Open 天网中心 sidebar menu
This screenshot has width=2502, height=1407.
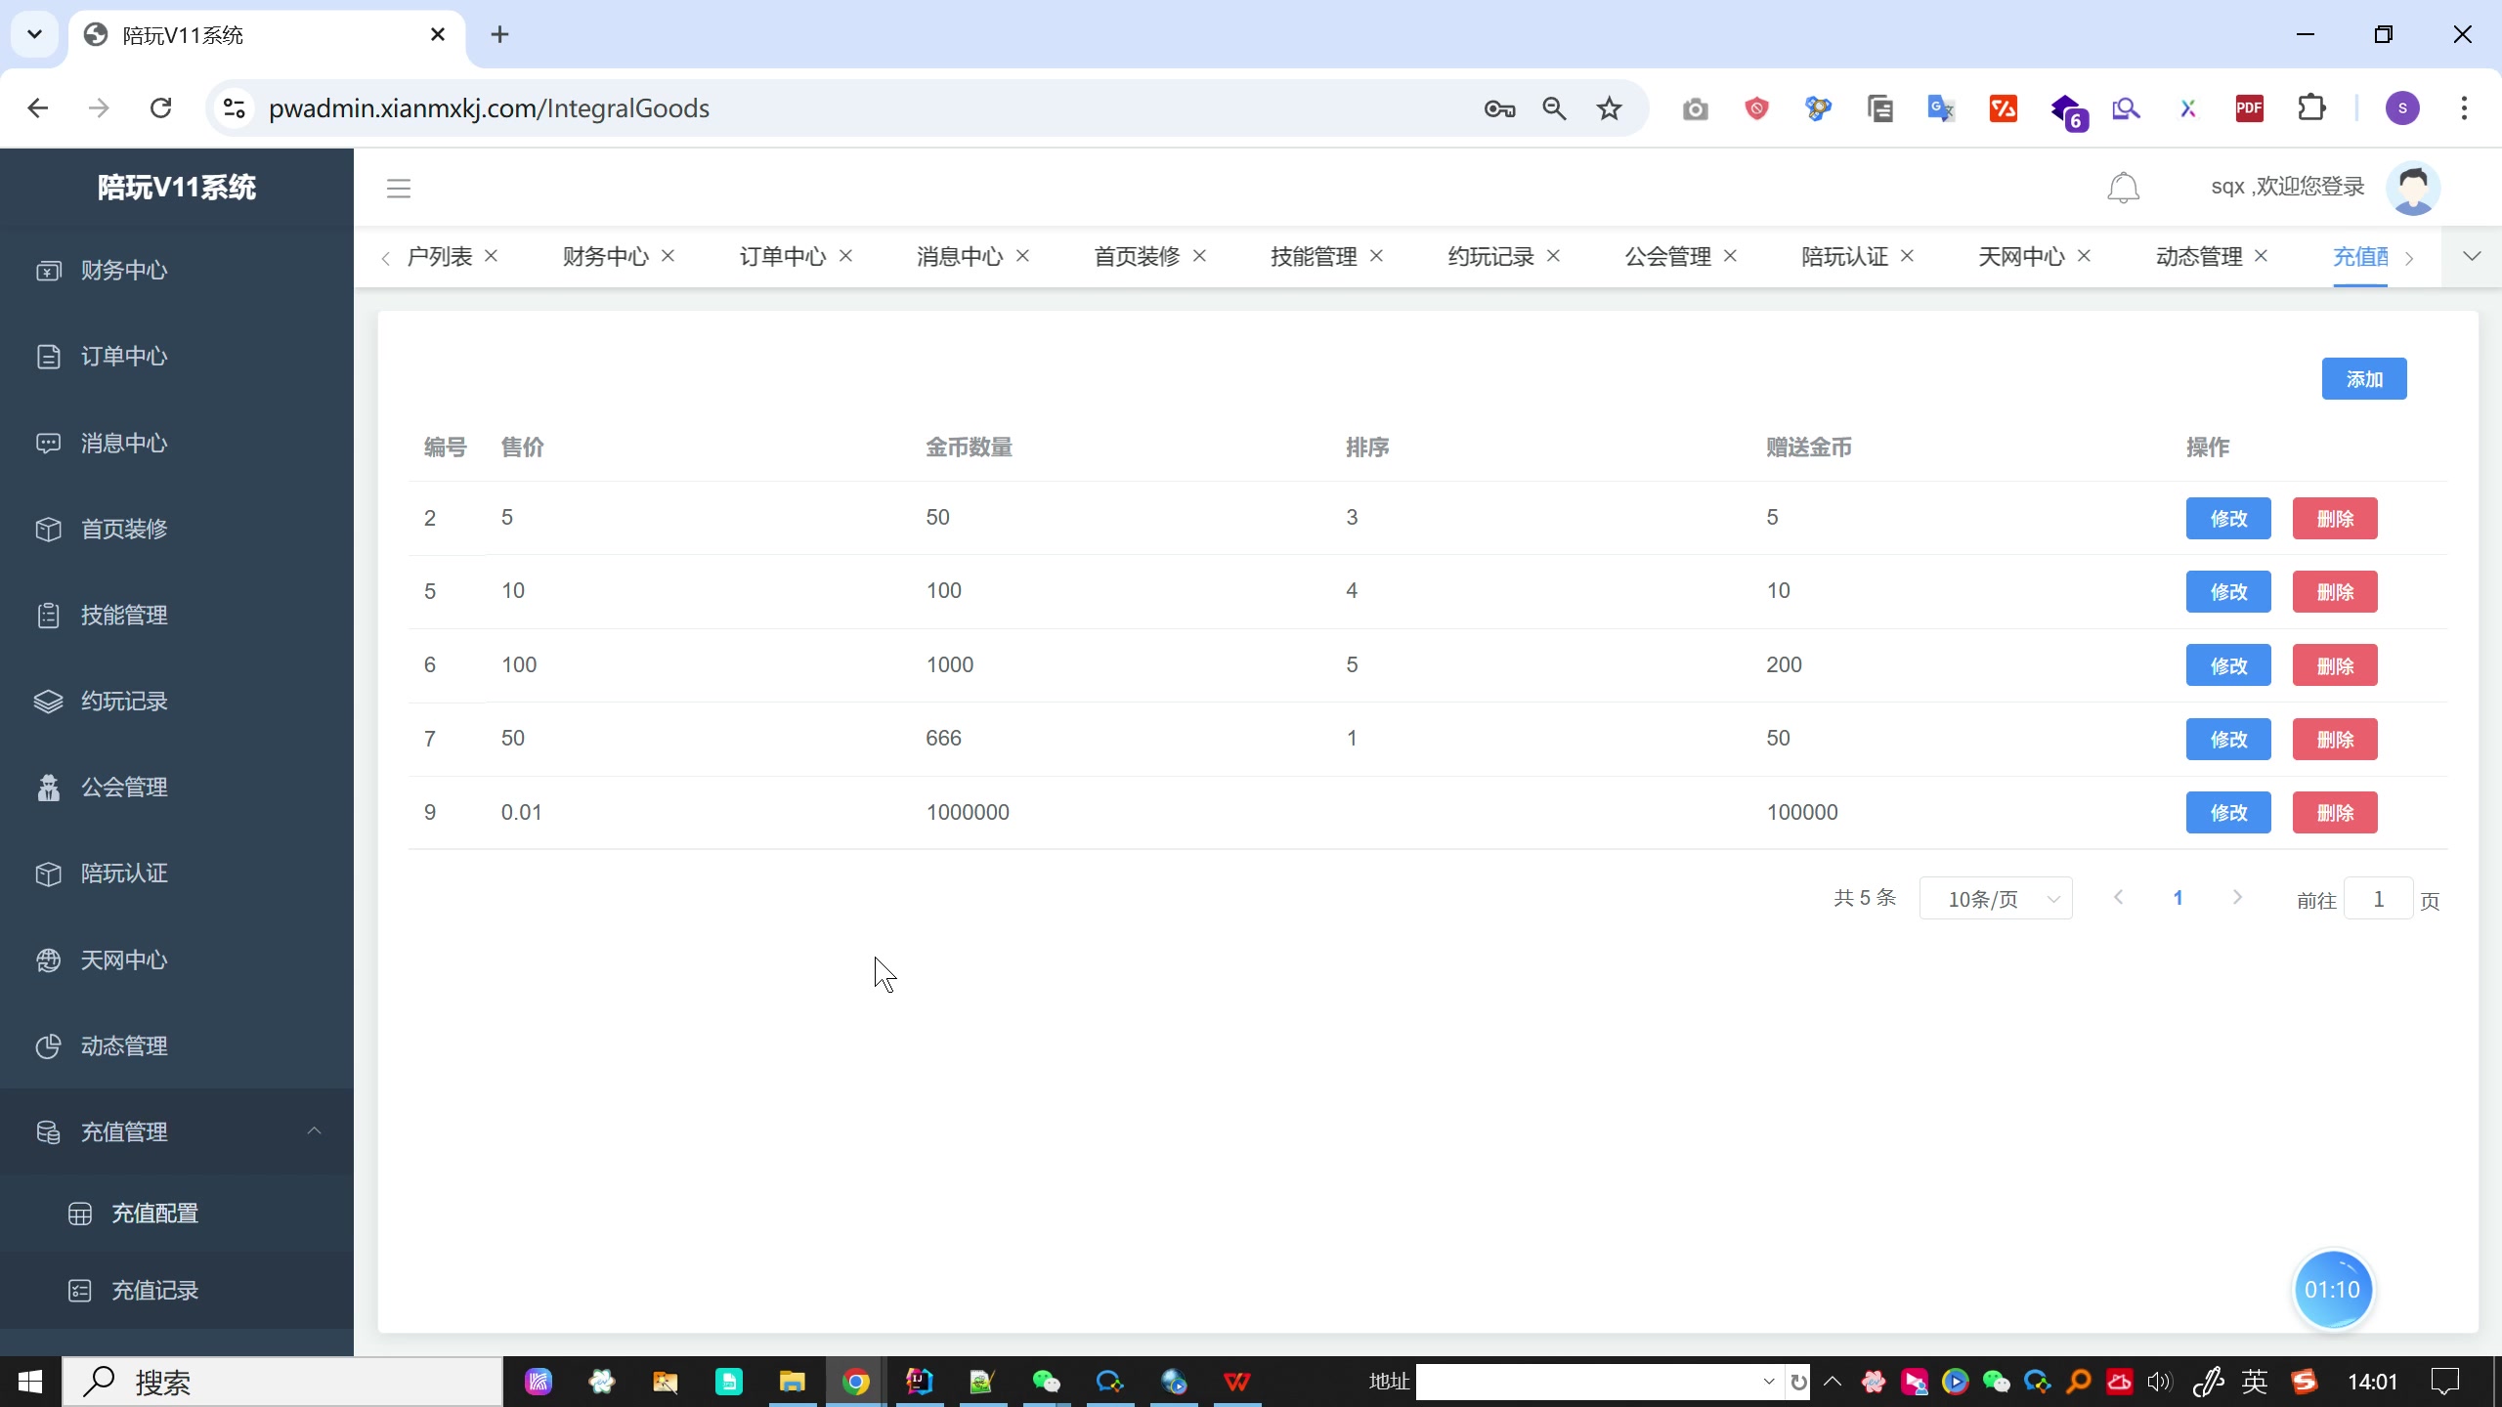pyautogui.click(x=176, y=959)
